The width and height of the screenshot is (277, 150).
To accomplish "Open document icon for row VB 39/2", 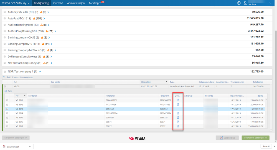I will (178, 104).
